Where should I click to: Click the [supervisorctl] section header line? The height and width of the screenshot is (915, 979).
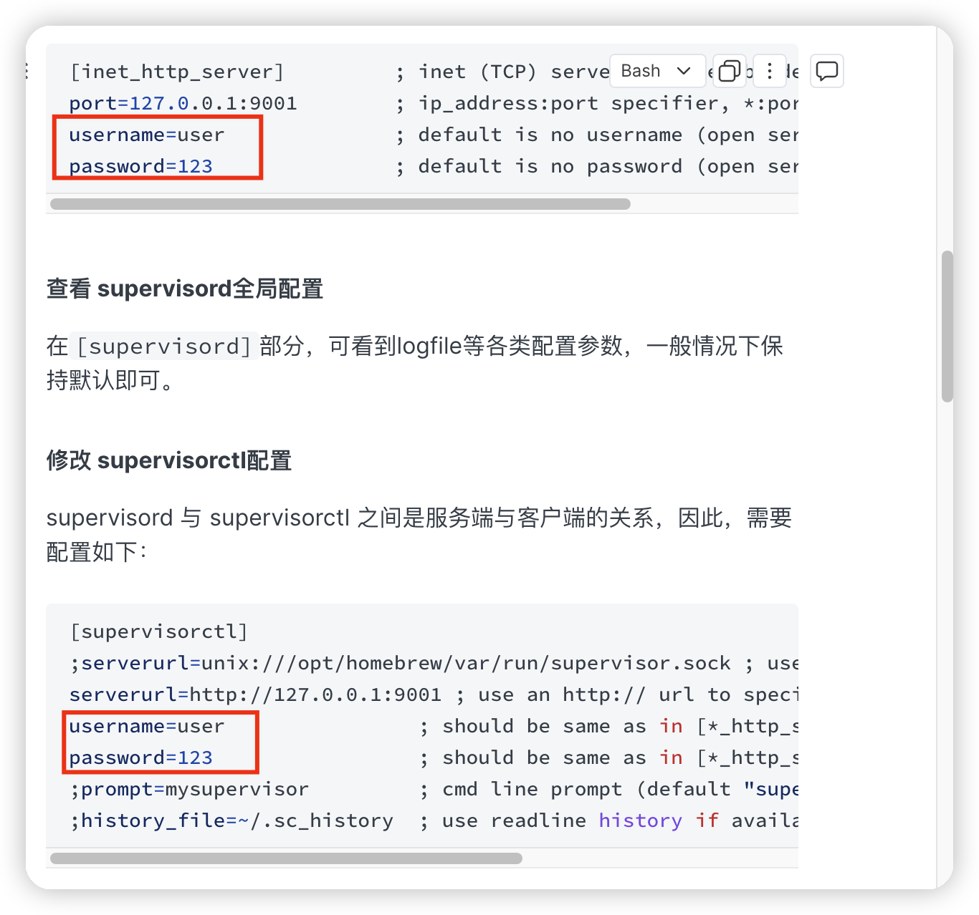[158, 632]
